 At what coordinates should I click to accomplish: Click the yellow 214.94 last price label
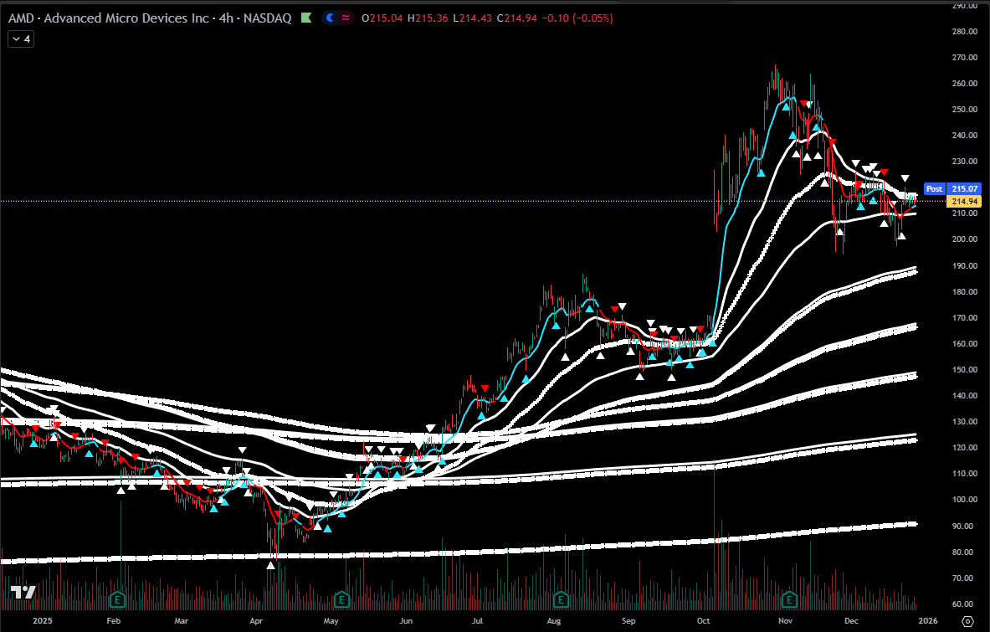pyautogui.click(x=964, y=202)
